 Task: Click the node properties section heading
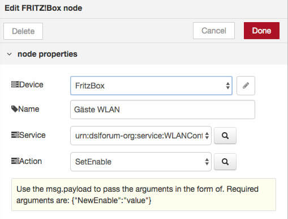coord(48,54)
